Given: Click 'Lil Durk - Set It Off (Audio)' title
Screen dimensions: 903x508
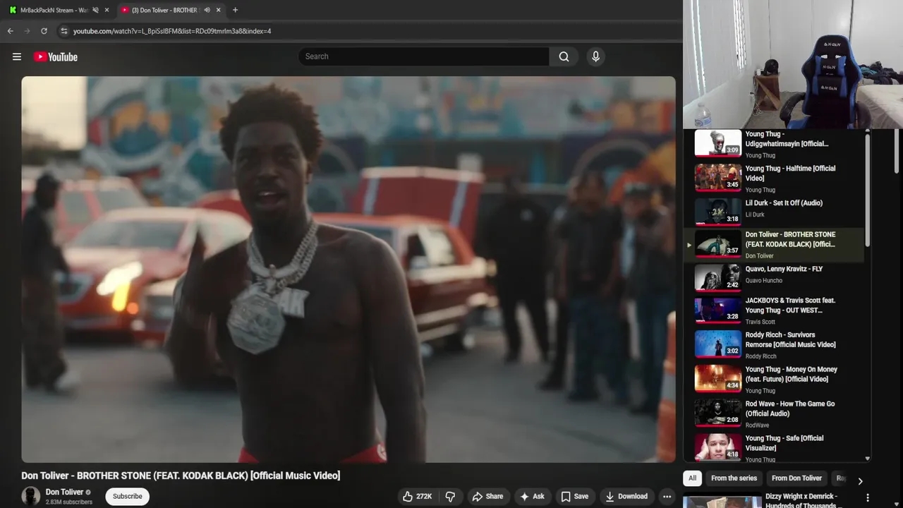Looking at the screenshot, I should pyautogui.click(x=784, y=203).
